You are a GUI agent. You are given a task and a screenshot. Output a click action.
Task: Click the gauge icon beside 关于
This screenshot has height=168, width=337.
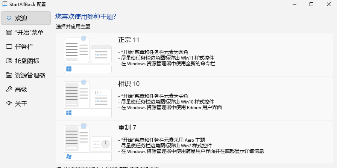9,103
